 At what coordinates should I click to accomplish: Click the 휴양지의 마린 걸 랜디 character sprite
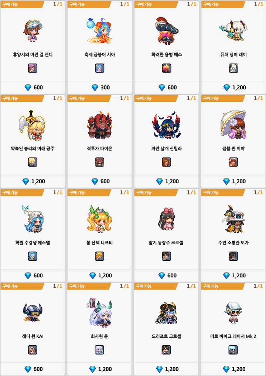coord(33,31)
